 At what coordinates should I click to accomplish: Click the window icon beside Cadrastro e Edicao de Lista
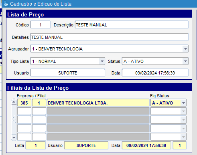6,4
